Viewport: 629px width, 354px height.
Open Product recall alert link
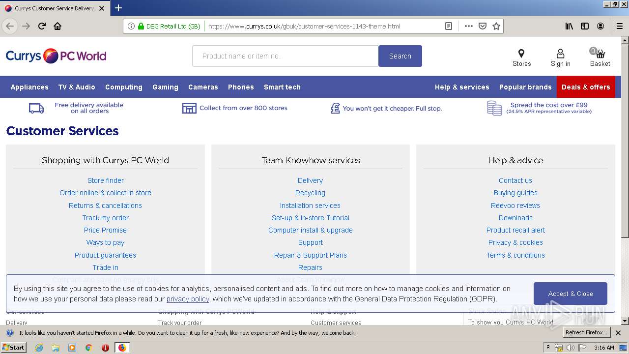tap(515, 230)
